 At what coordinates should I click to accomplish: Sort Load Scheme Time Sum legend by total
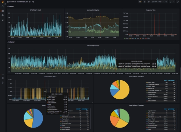tap(166, 81)
